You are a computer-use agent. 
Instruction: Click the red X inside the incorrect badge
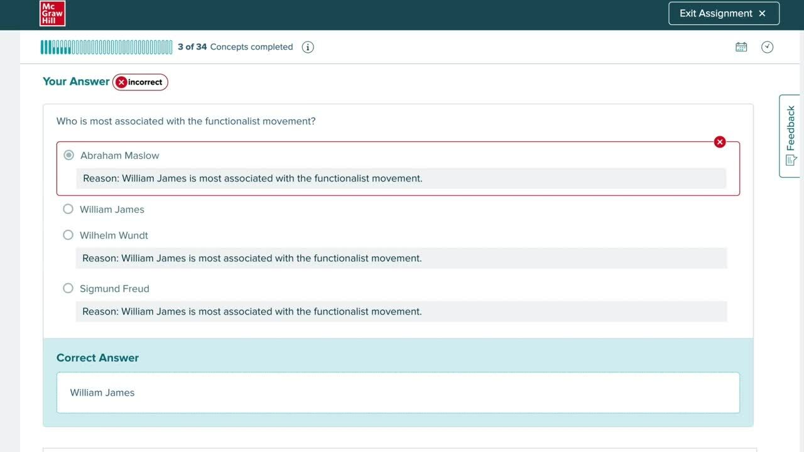pos(122,82)
